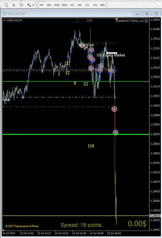This screenshot has height=238, width=162.
Task: Restore the USDCAD,M1 chart window
Action: click(147, 14)
